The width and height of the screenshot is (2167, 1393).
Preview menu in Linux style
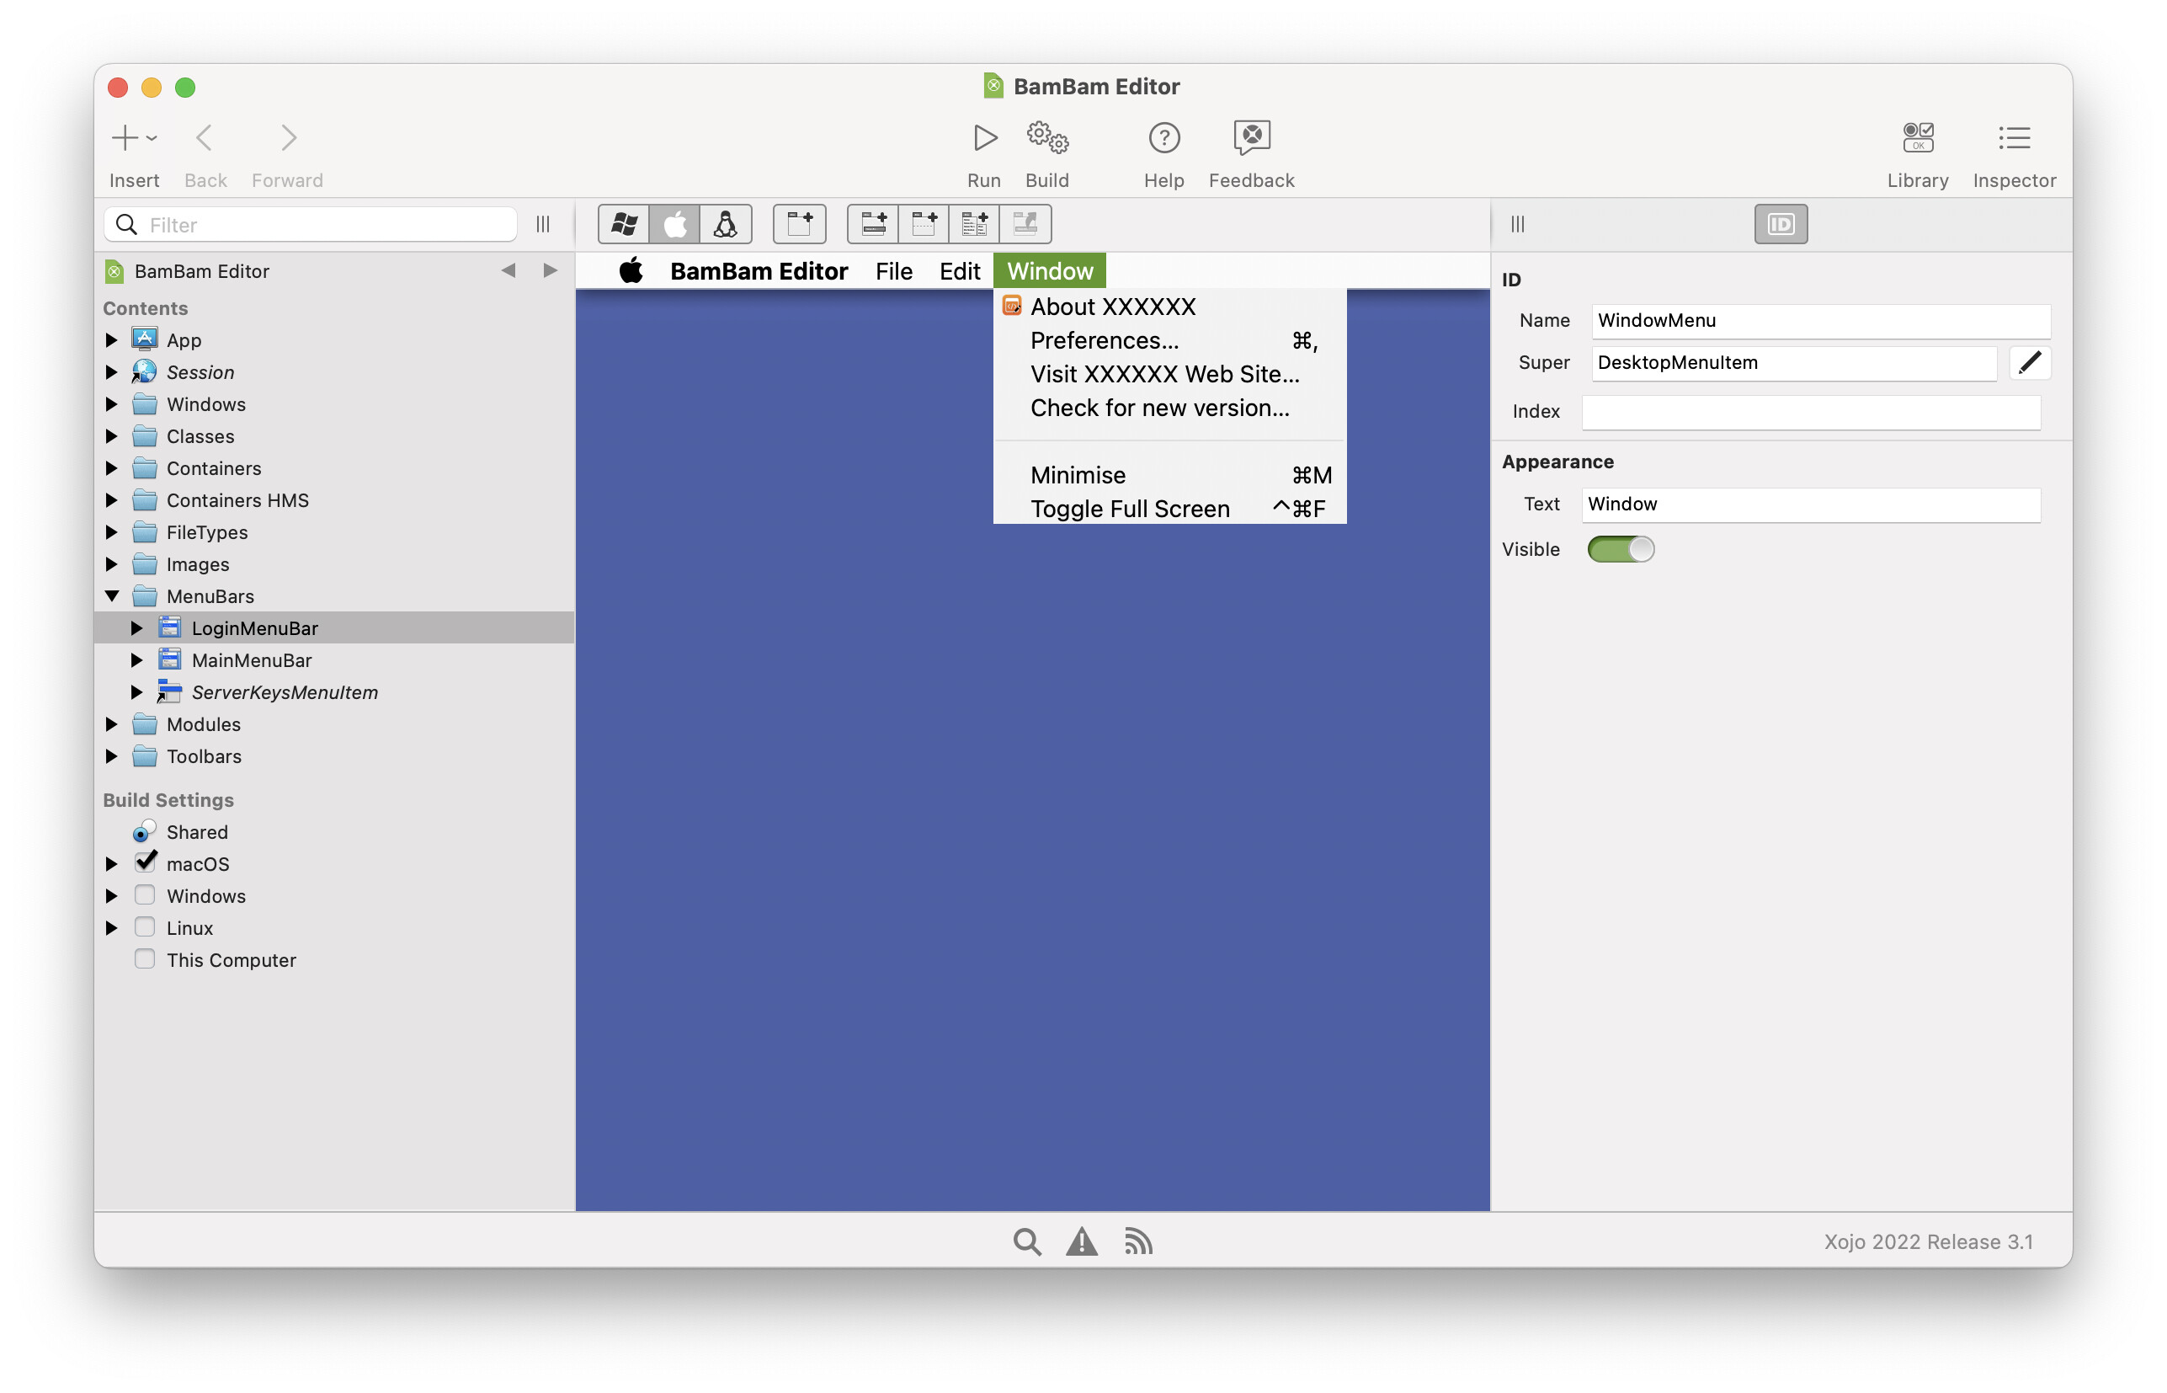pos(725,224)
